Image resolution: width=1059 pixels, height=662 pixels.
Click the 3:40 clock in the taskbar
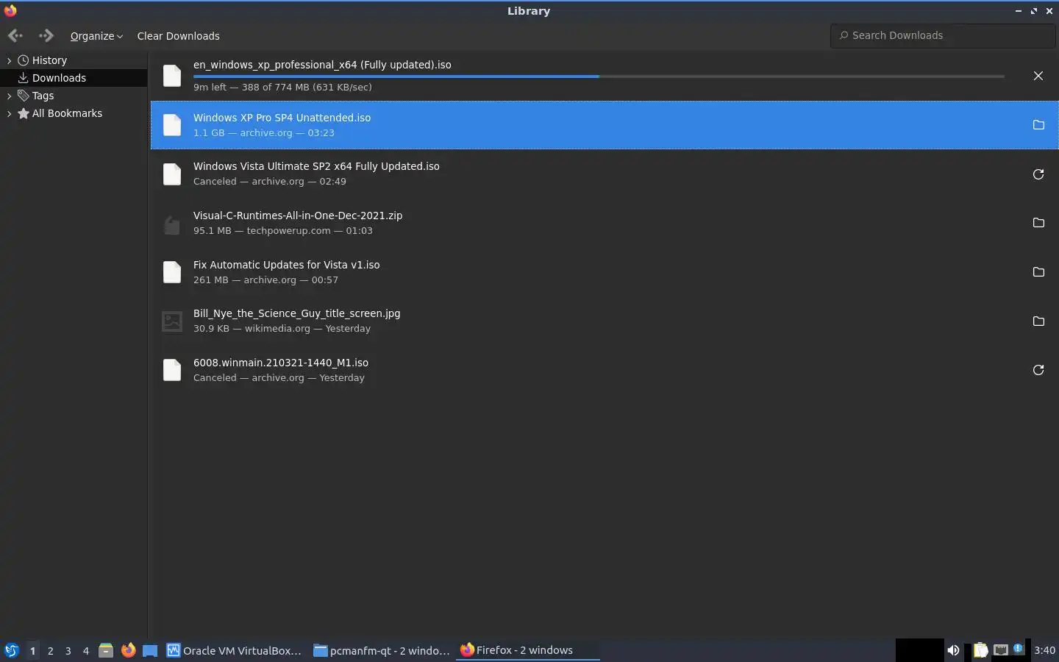pyautogui.click(x=1044, y=650)
